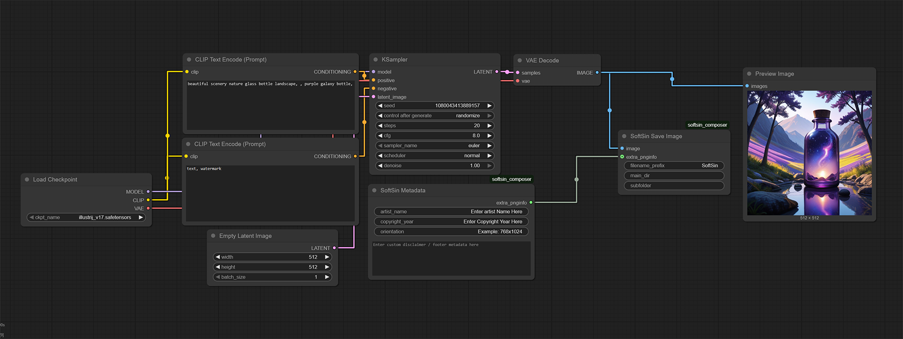Click the KSampler latent_image input socket
This screenshot has width=903, height=339.
[x=373, y=97]
